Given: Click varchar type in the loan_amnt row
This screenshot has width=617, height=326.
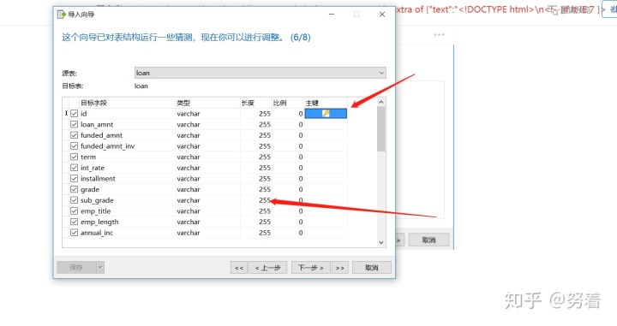Looking at the screenshot, I should (x=189, y=125).
